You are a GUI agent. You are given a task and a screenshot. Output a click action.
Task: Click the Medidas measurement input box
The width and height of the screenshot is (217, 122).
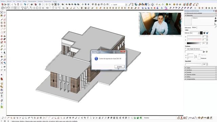pos(162,118)
